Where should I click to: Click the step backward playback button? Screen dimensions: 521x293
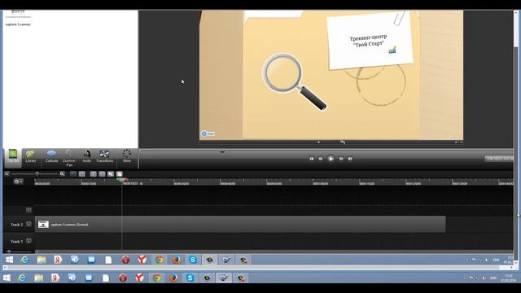pos(320,159)
